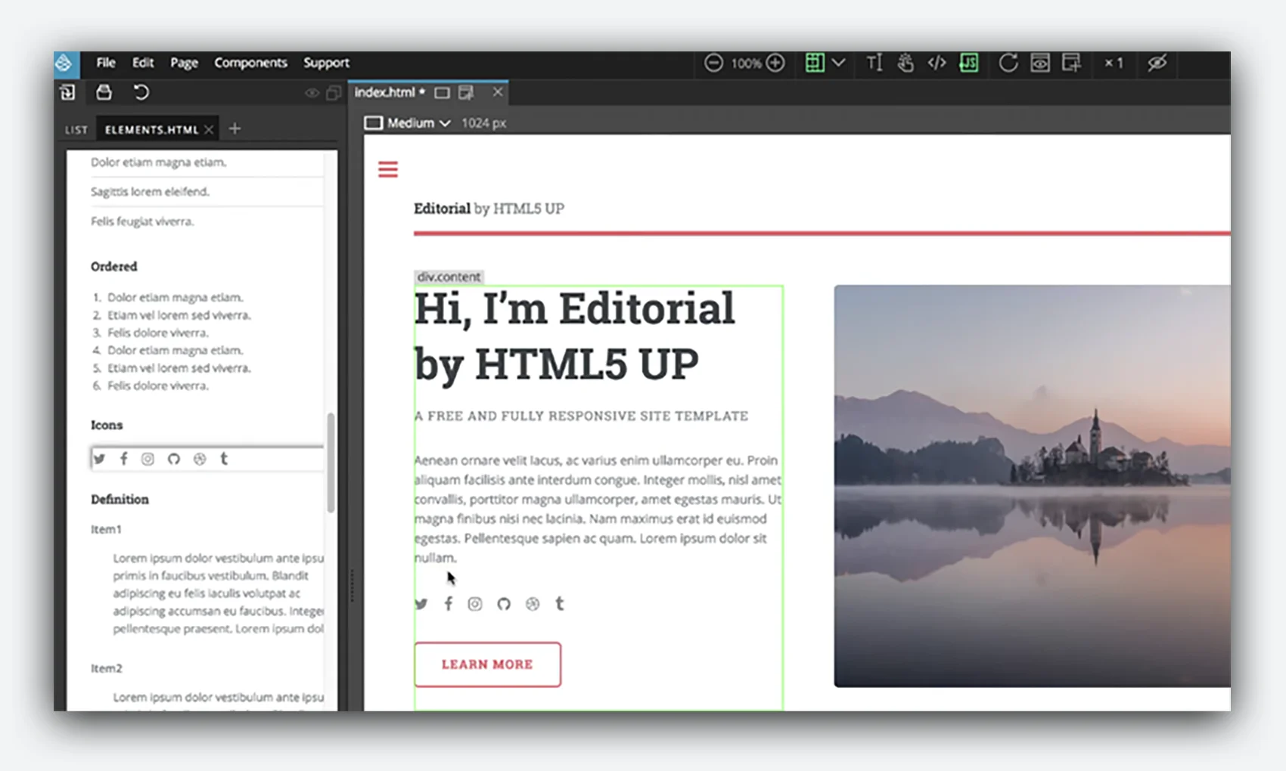The width and height of the screenshot is (1286, 771).
Task: Open the File menu
Action: (x=106, y=63)
